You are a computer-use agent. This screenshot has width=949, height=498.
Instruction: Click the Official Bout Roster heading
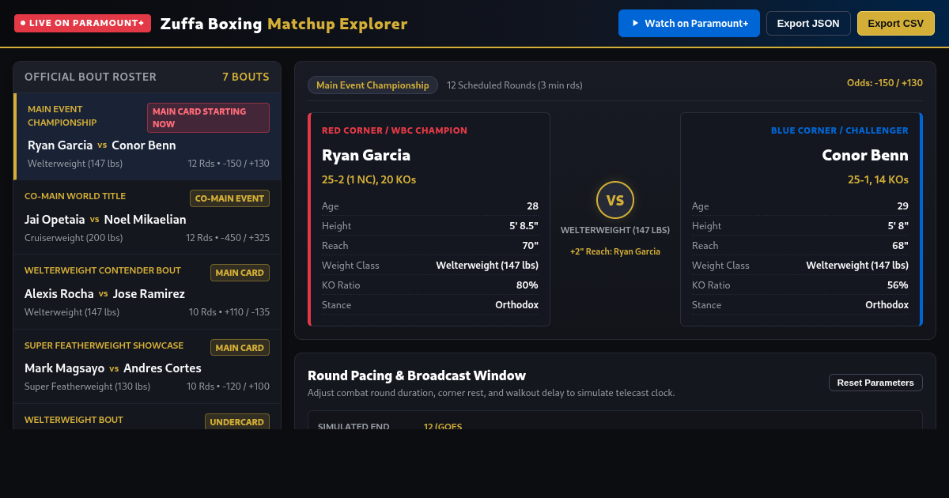(90, 77)
